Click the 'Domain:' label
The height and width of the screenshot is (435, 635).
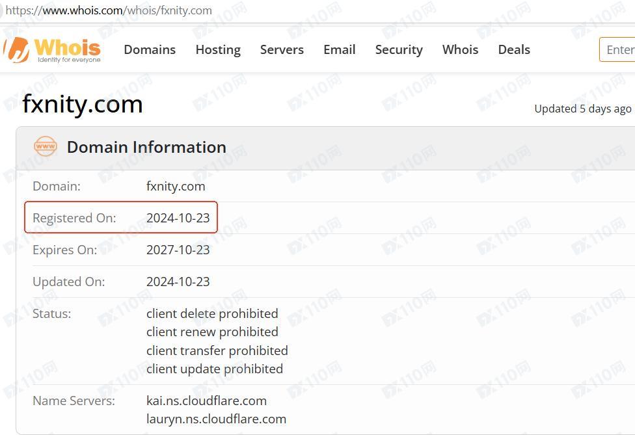pos(57,186)
